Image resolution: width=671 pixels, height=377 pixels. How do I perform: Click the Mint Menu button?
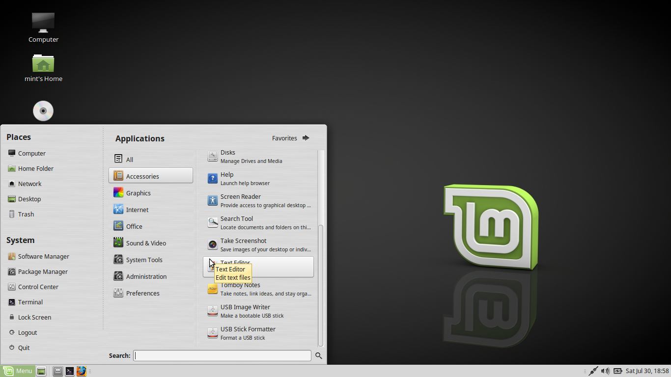[18, 371]
